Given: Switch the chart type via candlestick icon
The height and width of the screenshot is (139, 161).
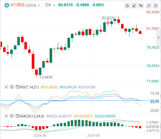Looking at the screenshot, I should tap(141, 6).
